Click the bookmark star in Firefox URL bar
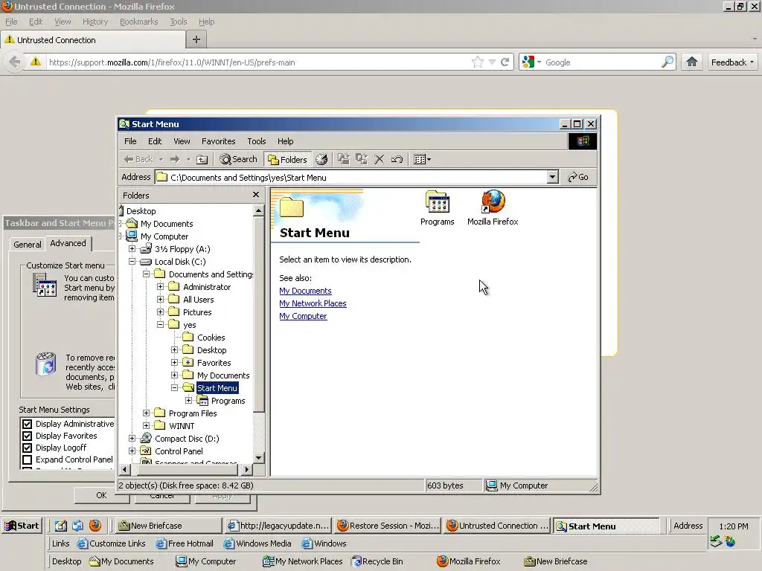Image resolution: width=762 pixels, height=571 pixels. (x=478, y=62)
